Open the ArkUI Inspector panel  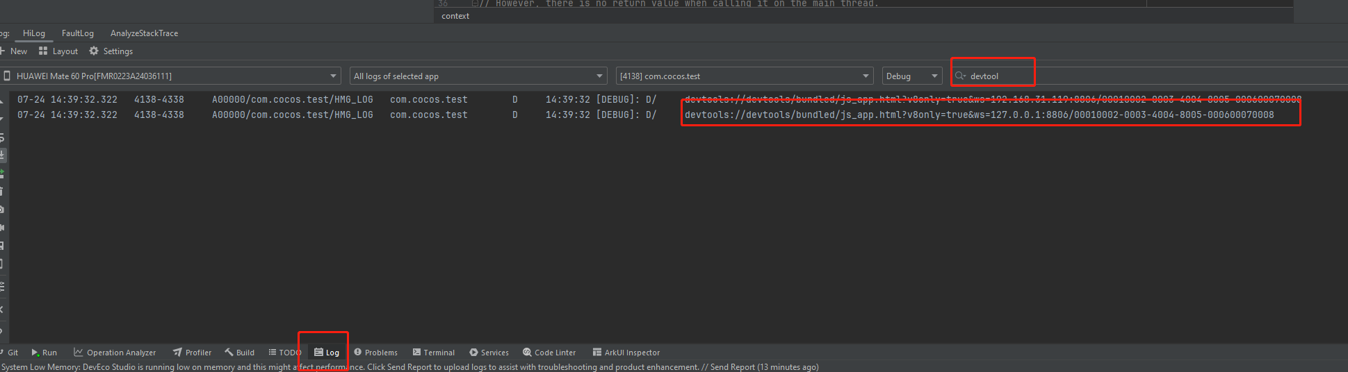[x=626, y=353]
